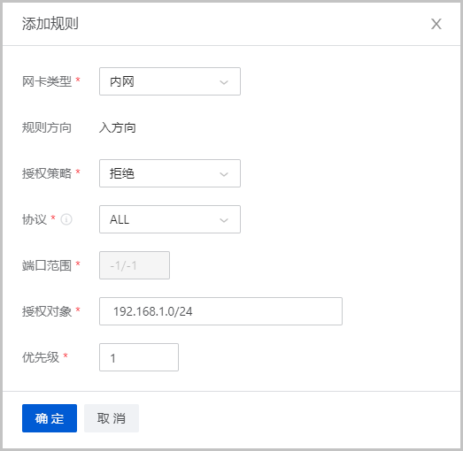The image size is (463, 451).
Task: Close the 添加规则 dialog with the X
Action: click(x=436, y=24)
